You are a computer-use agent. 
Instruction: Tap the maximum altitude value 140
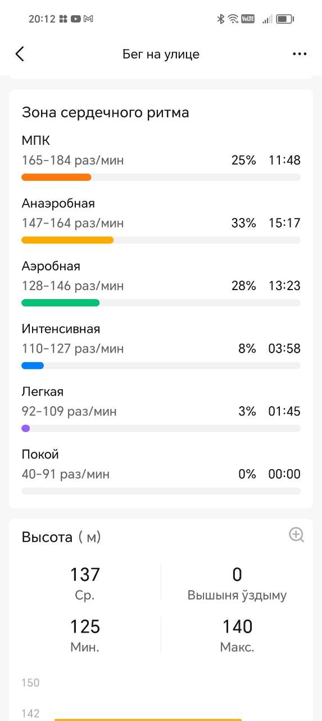pos(237,626)
